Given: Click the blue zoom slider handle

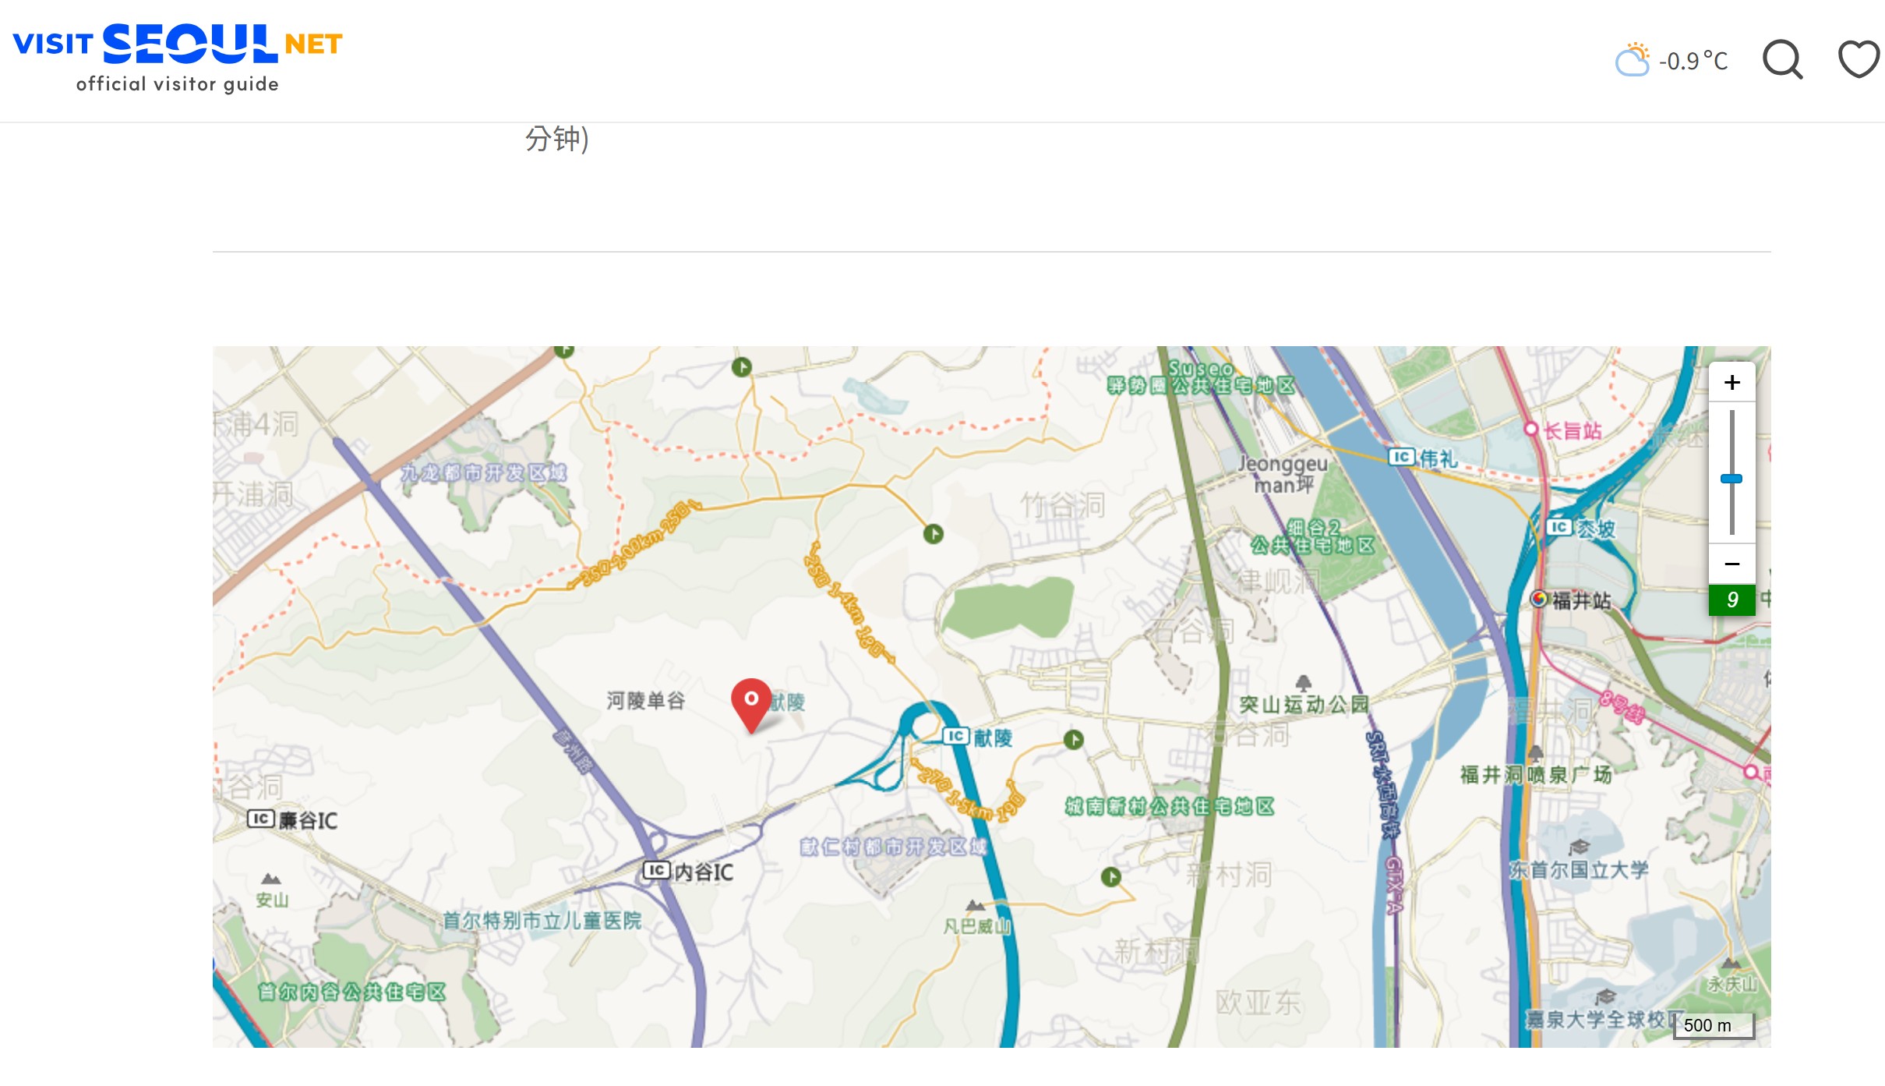Looking at the screenshot, I should (x=1731, y=479).
